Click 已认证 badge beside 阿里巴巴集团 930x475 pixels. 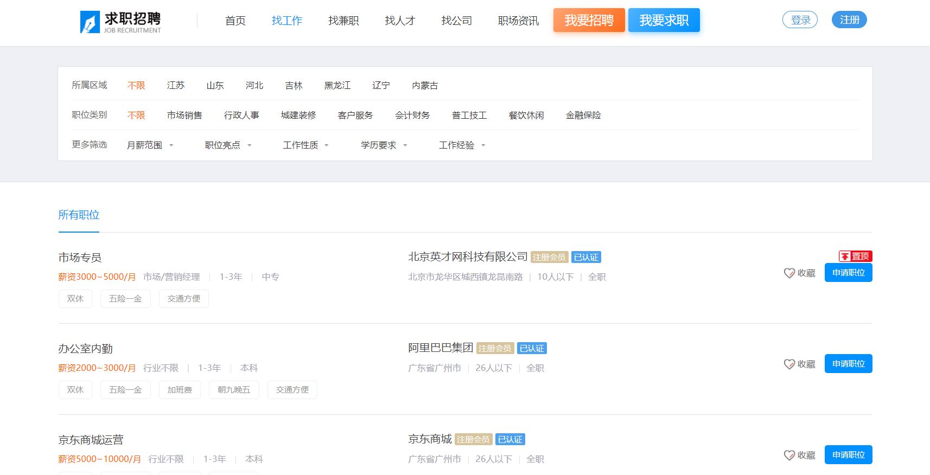tap(532, 349)
